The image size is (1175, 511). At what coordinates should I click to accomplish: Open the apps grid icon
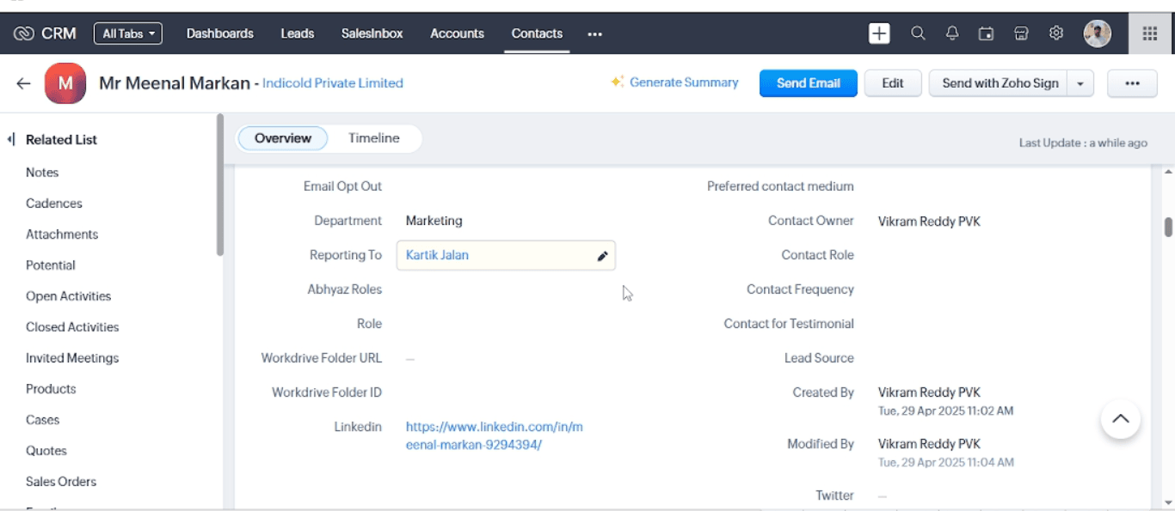[x=1150, y=33]
